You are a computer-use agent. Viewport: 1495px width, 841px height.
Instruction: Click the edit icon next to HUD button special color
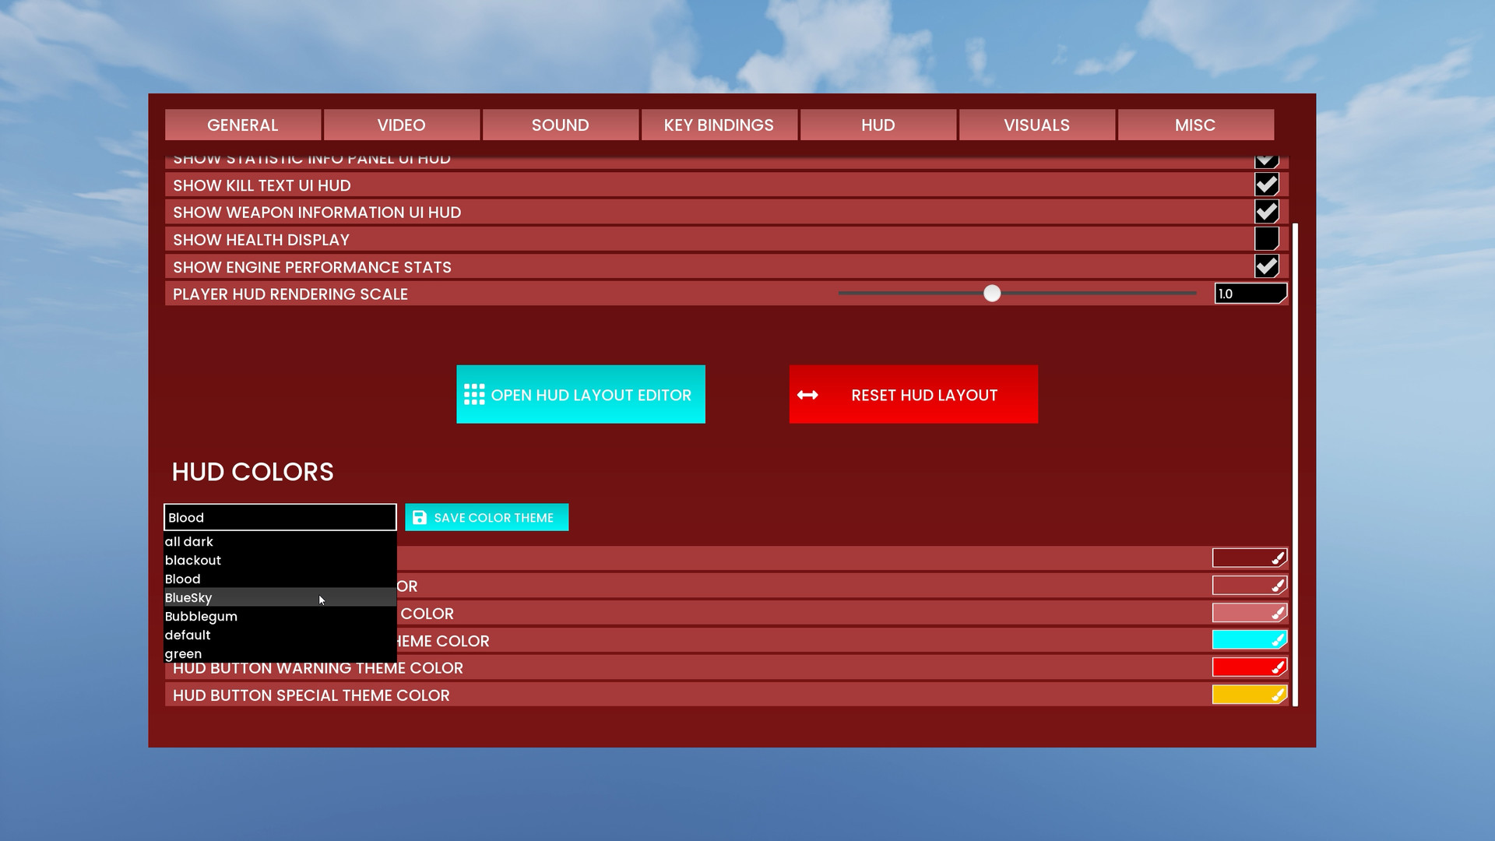(x=1276, y=694)
